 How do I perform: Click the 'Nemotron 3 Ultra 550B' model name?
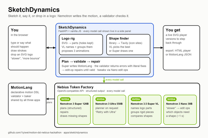tap(109, 104)
